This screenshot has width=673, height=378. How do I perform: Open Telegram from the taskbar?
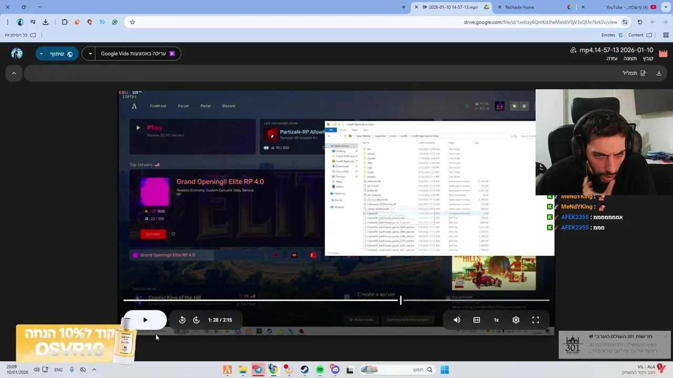tap(258, 370)
